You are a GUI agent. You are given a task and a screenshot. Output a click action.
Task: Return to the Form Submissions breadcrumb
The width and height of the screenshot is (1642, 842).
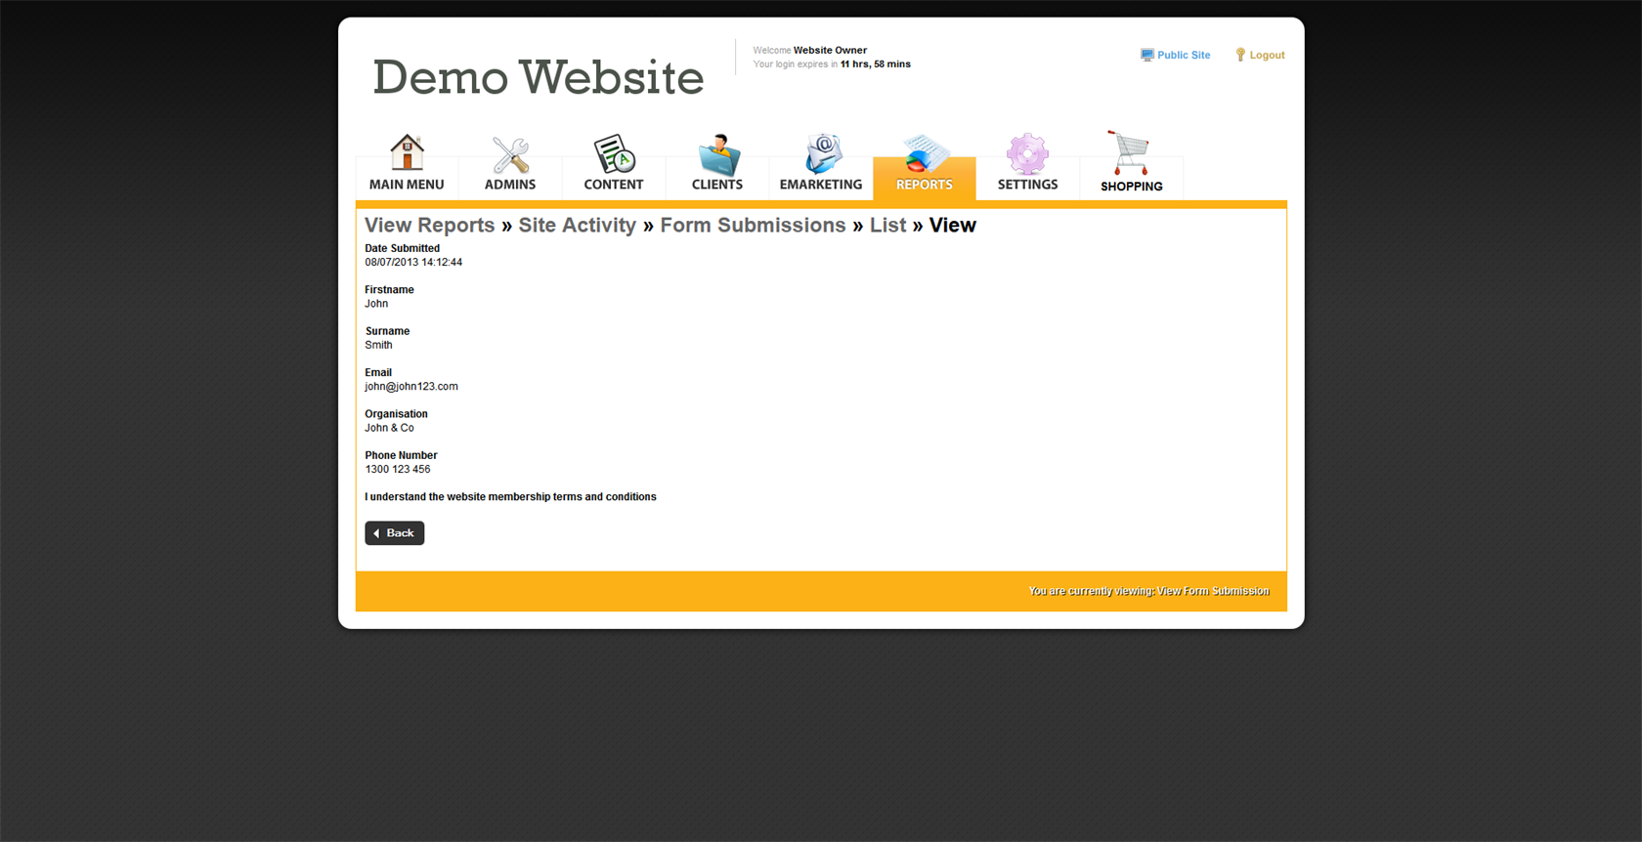(x=753, y=226)
